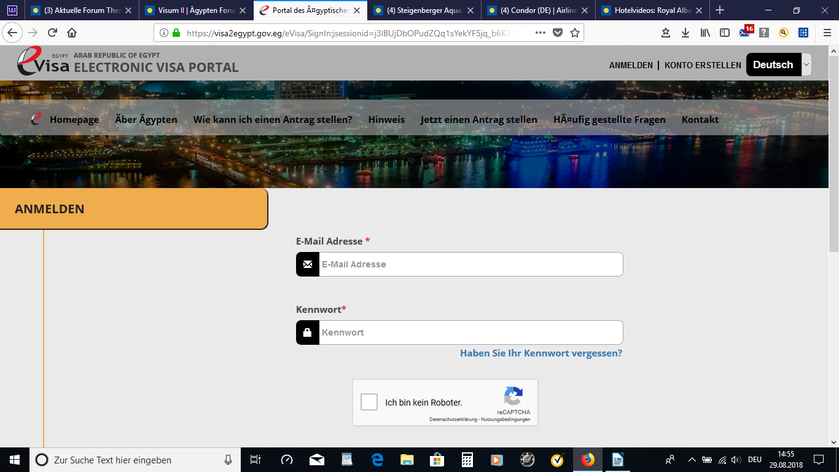The image size is (839, 472).
Task: Open Calculator from the Windows taskbar
Action: coord(467,460)
